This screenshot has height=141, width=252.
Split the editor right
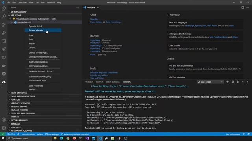(243, 7)
